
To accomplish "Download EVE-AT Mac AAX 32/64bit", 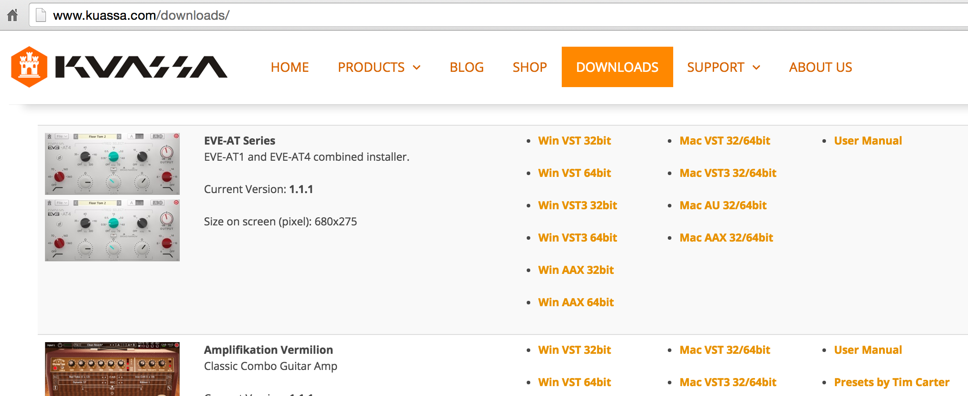I will (x=726, y=238).
